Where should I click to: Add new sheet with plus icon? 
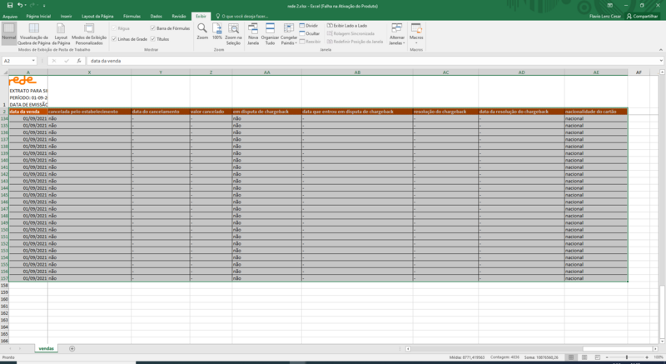(72, 349)
